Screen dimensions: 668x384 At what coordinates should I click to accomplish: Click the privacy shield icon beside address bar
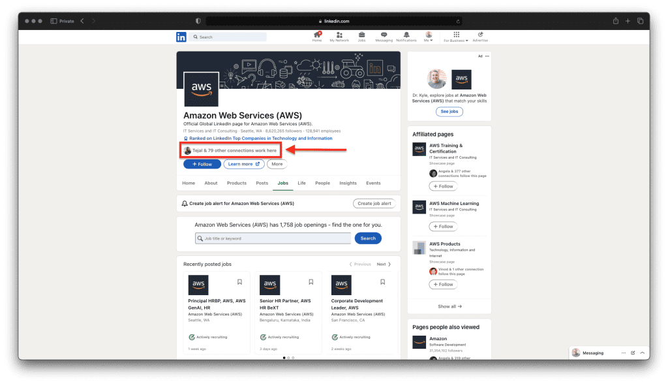pos(198,21)
